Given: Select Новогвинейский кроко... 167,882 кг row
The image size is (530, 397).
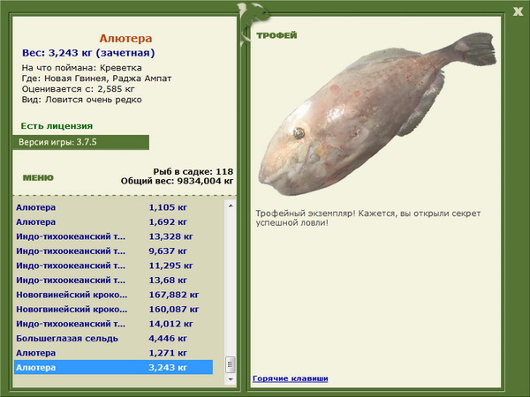Looking at the screenshot, I should point(113,295).
